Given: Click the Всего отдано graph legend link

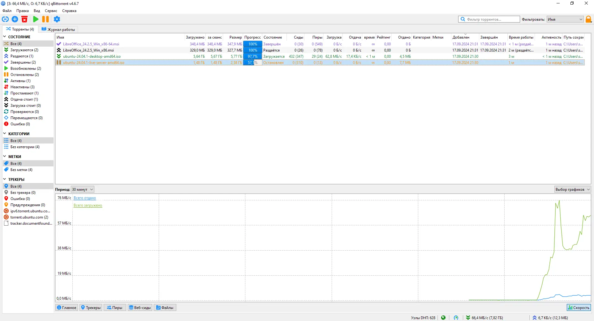Looking at the screenshot, I should pos(85,198).
